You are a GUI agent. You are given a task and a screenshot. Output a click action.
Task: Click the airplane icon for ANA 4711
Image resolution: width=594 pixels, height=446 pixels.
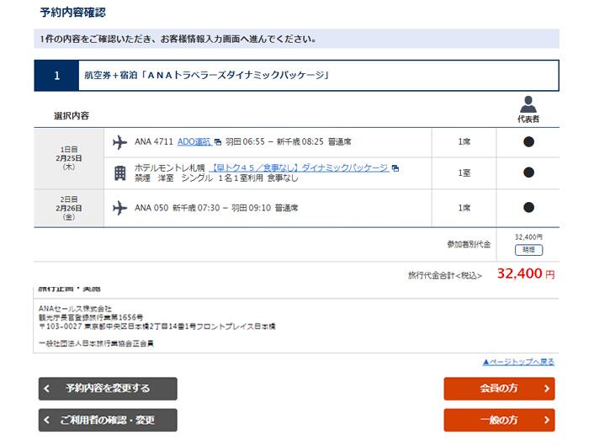tap(120, 141)
